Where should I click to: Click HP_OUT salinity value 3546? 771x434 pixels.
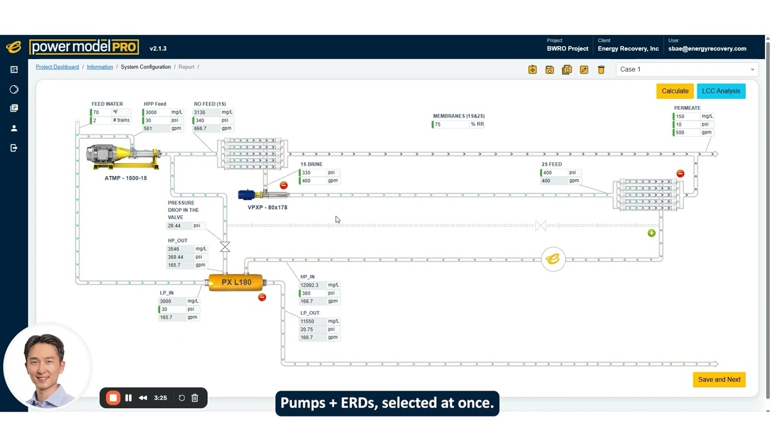(x=180, y=249)
